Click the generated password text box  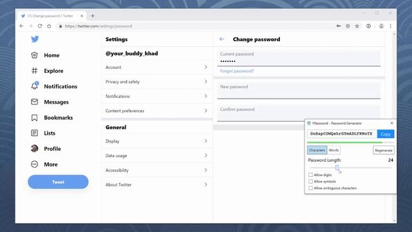(342, 134)
